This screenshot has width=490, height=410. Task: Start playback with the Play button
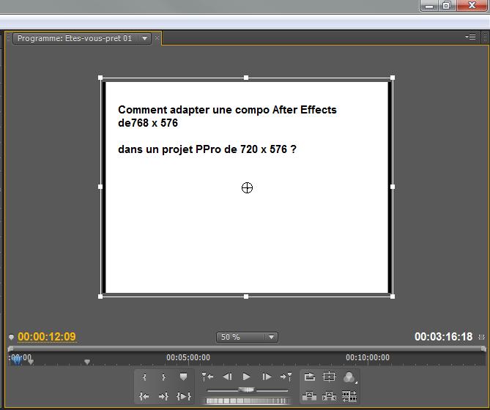click(247, 377)
